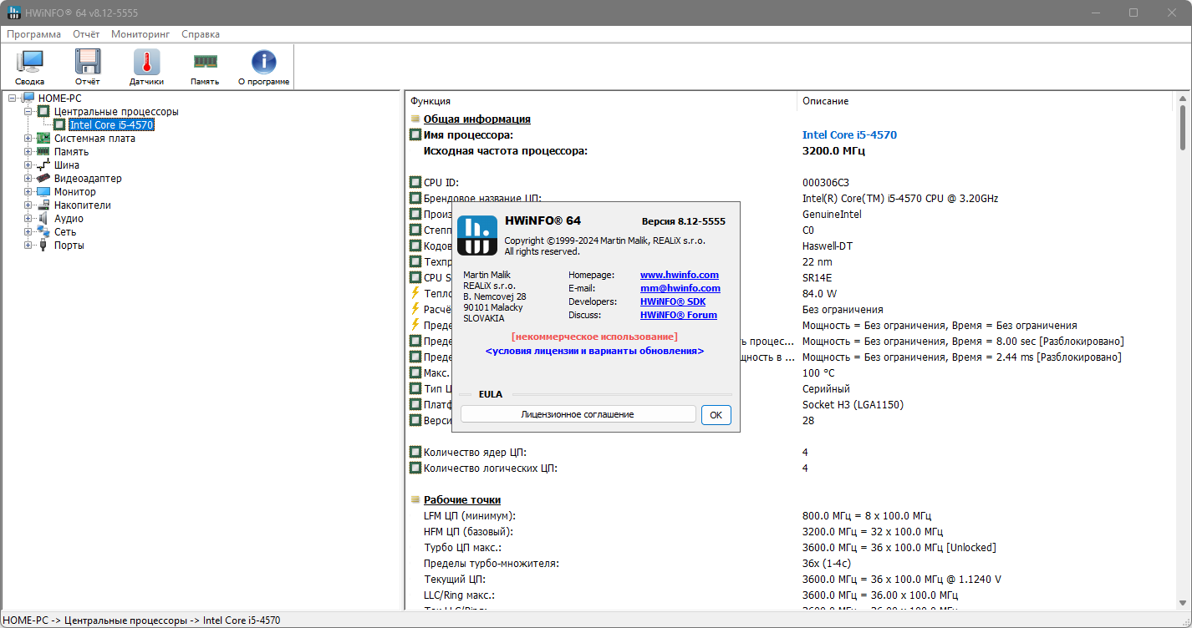Image resolution: width=1192 pixels, height=628 pixels.
Task: Click the 000306C3 CPU ID value
Action: [x=826, y=182]
